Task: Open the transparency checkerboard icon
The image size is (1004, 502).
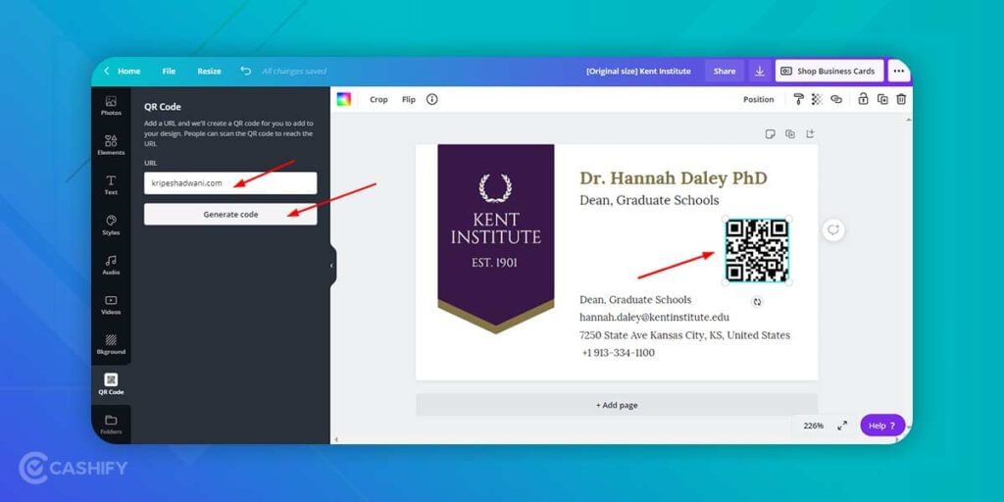Action: [x=817, y=99]
